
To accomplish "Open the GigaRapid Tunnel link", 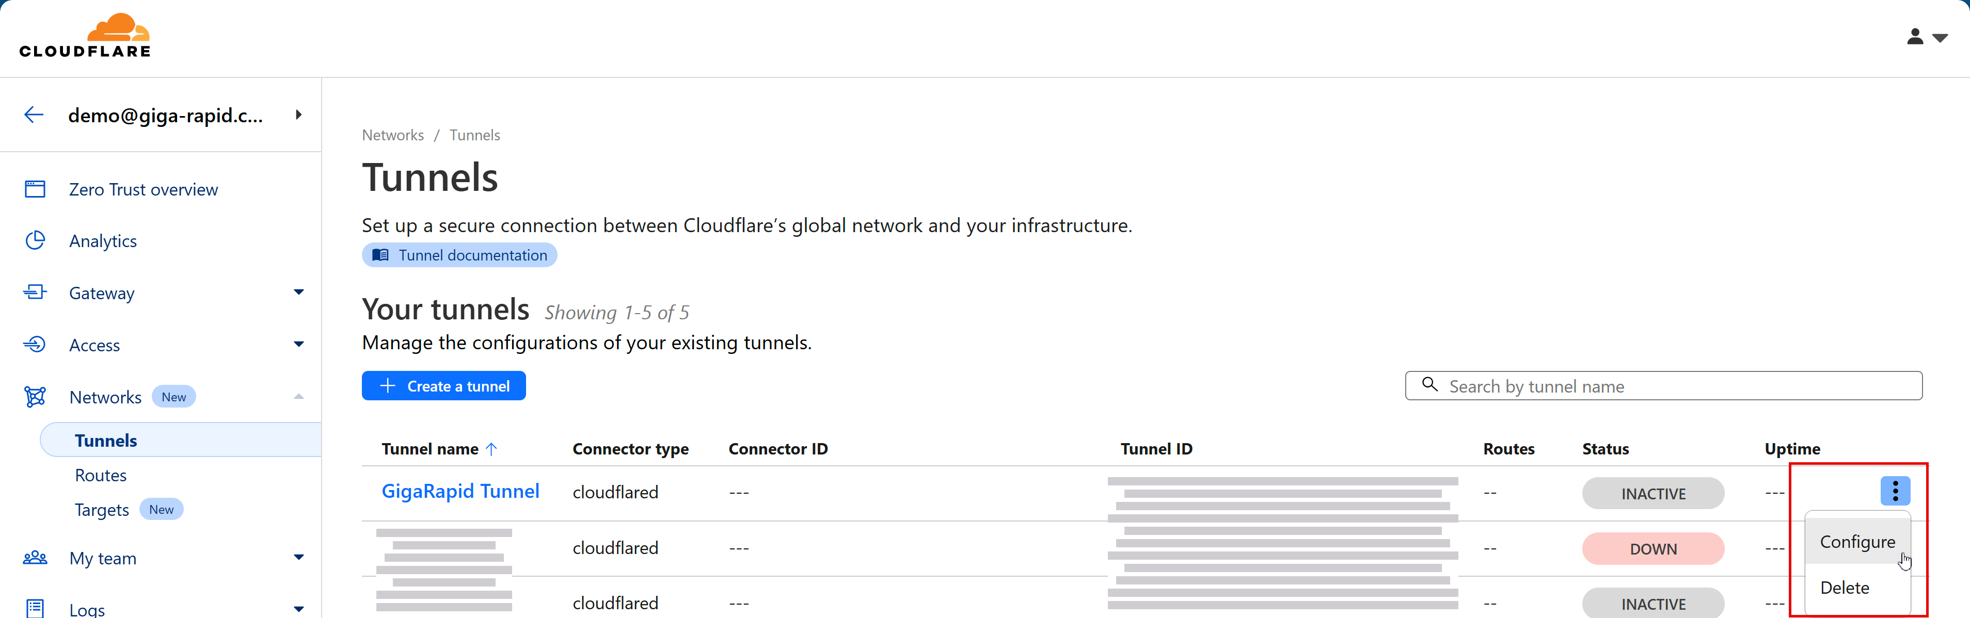I will pos(460,491).
